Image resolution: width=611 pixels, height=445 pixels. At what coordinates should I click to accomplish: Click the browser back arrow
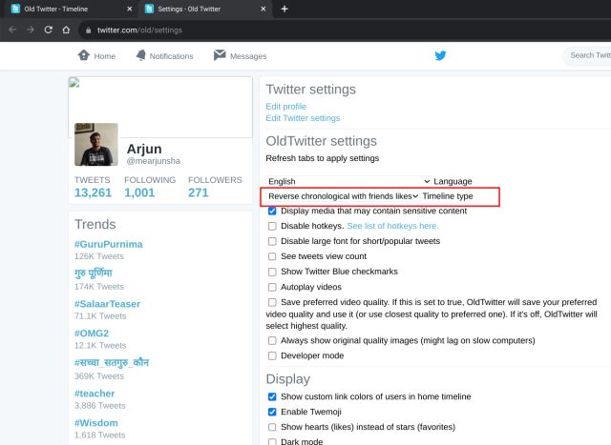click(11, 30)
